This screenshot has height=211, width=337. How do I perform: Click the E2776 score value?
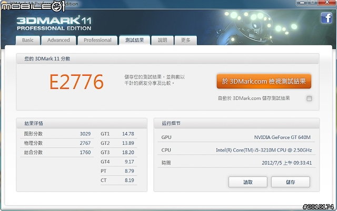76,82
